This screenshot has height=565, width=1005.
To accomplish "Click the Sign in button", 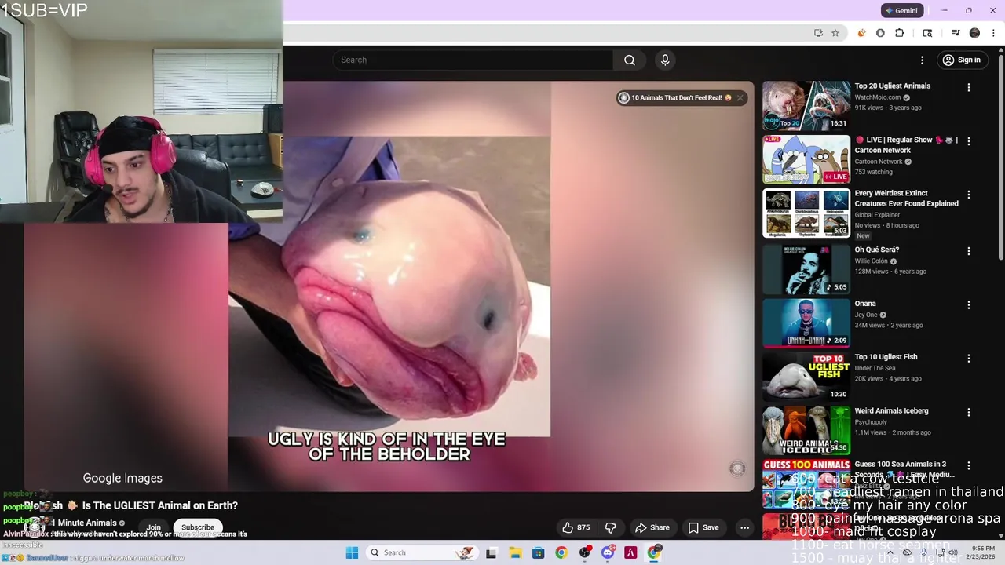I will click(962, 60).
